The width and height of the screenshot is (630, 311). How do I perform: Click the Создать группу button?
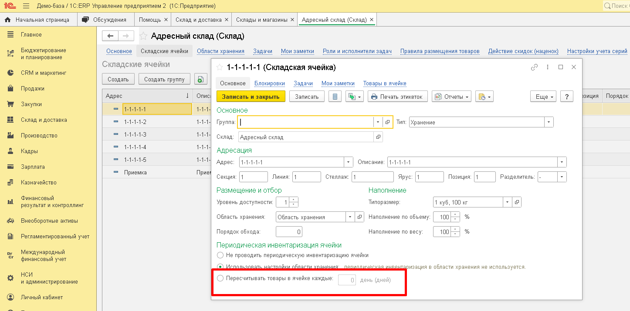[x=165, y=79]
